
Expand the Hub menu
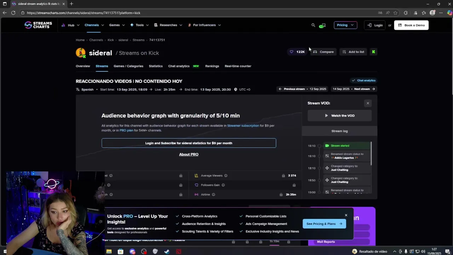(x=70, y=25)
